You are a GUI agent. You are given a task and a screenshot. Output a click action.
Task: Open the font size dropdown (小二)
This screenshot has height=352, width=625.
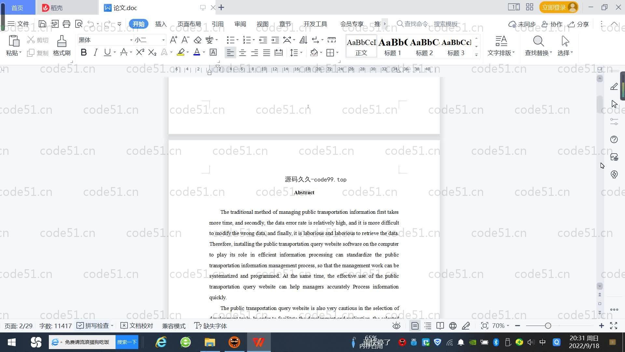(163, 40)
